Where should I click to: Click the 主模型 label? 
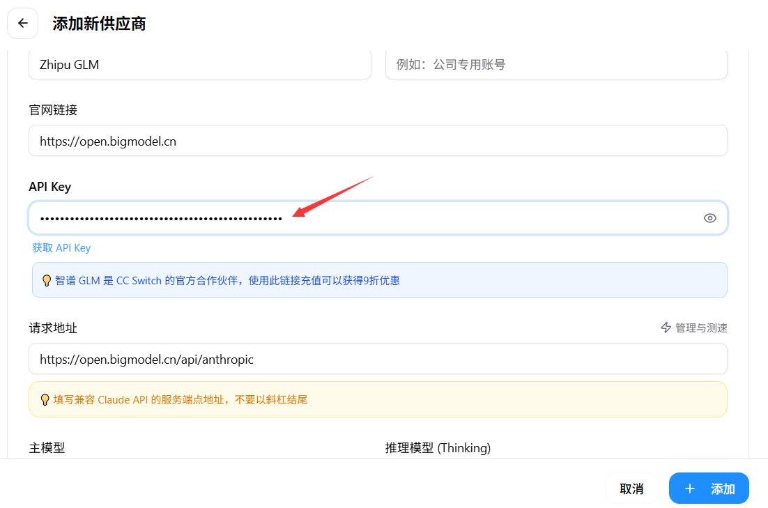(x=47, y=448)
